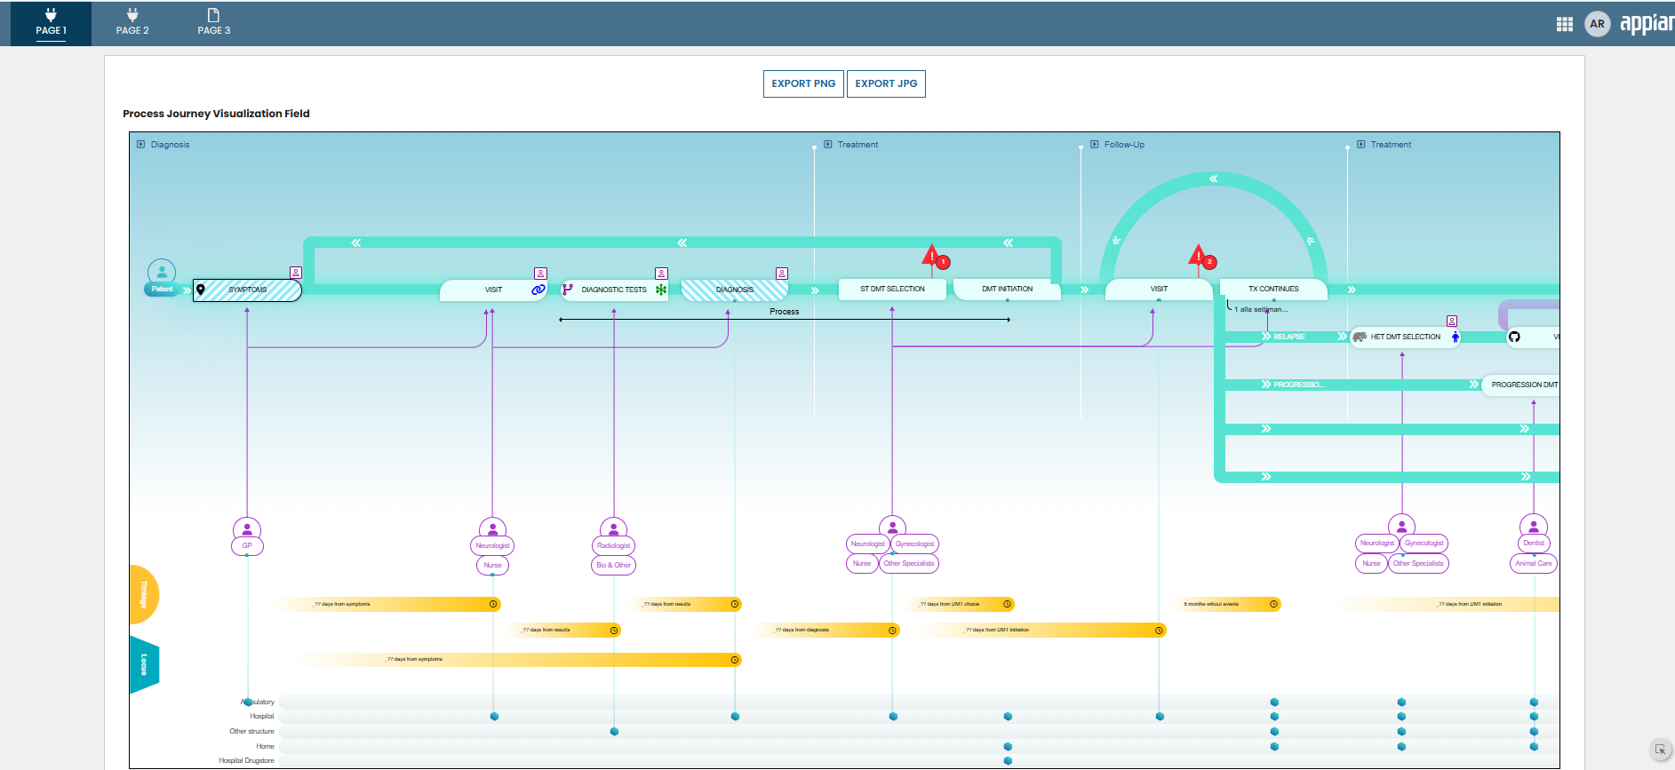
Task: Click the blue link icon in VISIT step
Action: (x=538, y=290)
